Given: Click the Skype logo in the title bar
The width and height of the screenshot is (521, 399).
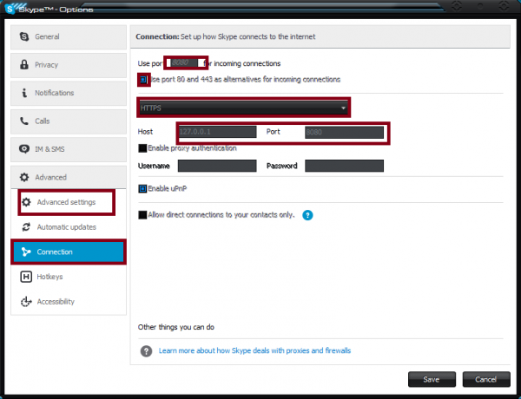Looking at the screenshot, I should (10, 9).
